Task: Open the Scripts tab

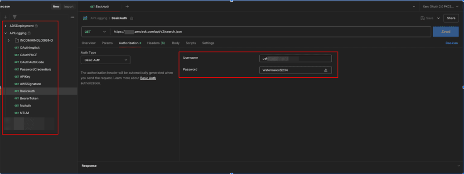Action: pos(191,43)
